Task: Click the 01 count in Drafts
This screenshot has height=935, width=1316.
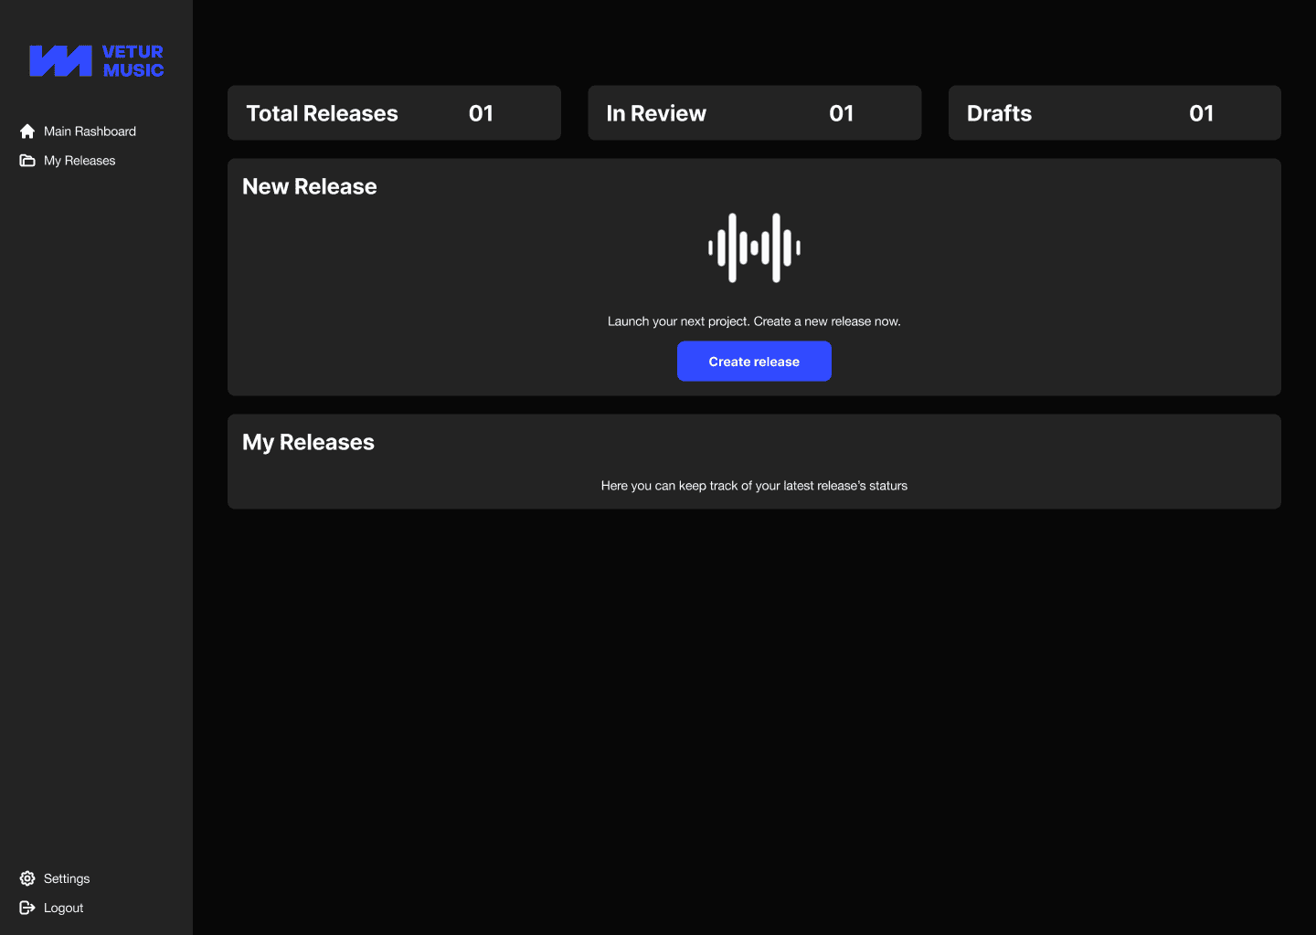Action: (1201, 113)
